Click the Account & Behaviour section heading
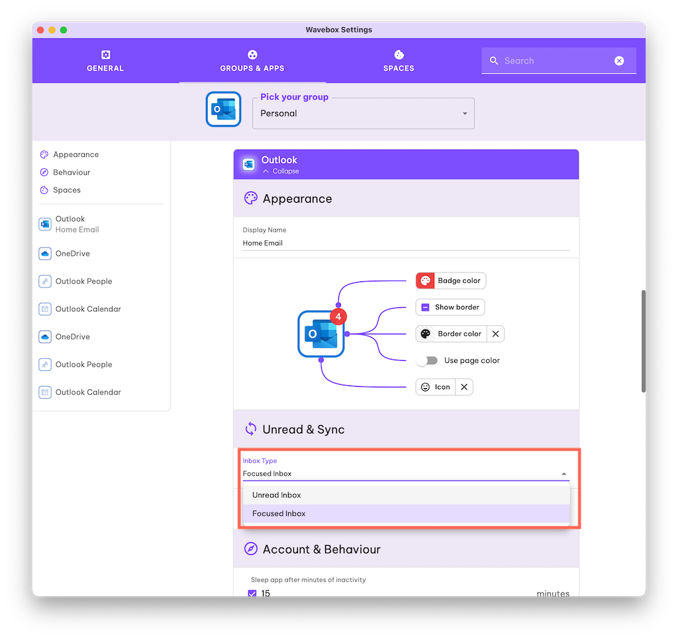 (x=322, y=549)
